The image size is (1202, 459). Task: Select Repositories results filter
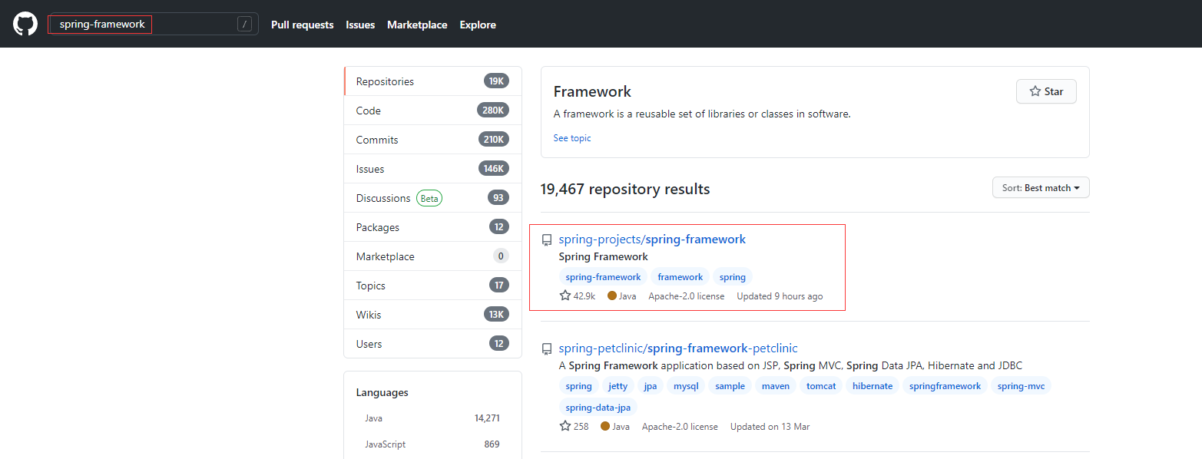(x=433, y=81)
